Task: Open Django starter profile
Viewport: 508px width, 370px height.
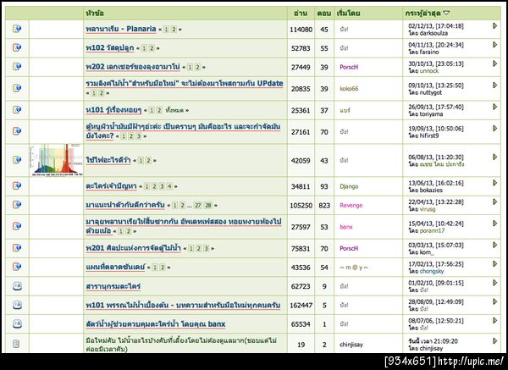Action: coord(349,186)
